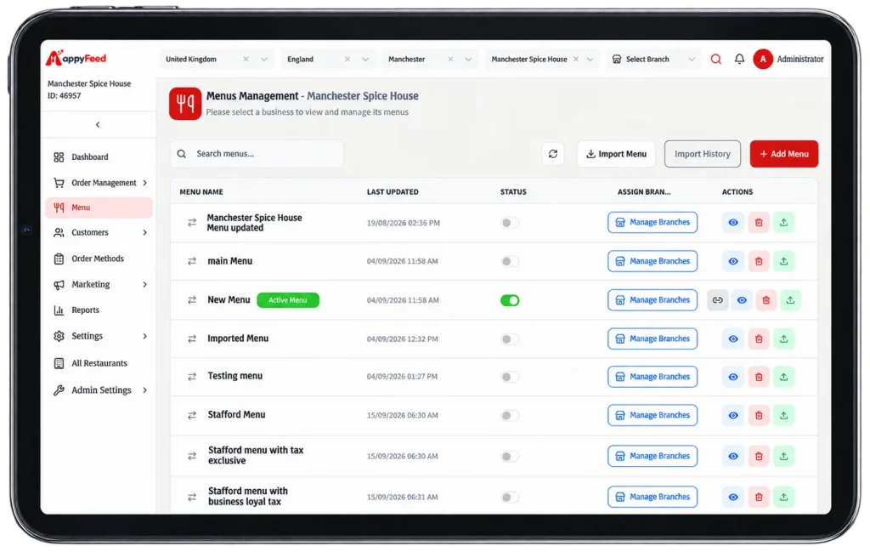This screenshot has height=552, width=870.
Task: Collapse the sidebar with the left chevron
Action: click(98, 125)
